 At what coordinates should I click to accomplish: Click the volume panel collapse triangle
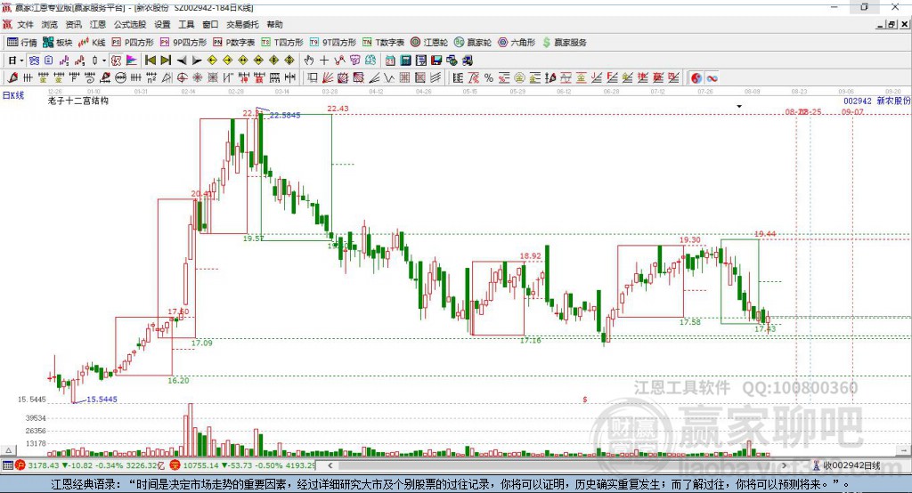(8, 450)
